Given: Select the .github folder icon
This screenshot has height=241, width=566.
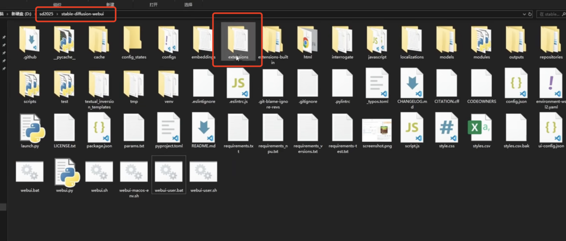Looking at the screenshot, I should click(29, 39).
